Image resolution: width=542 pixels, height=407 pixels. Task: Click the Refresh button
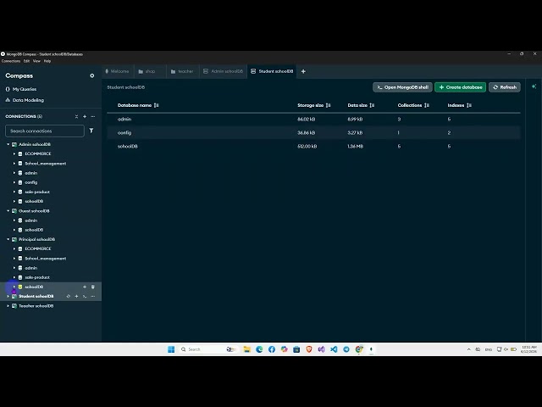point(505,87)
